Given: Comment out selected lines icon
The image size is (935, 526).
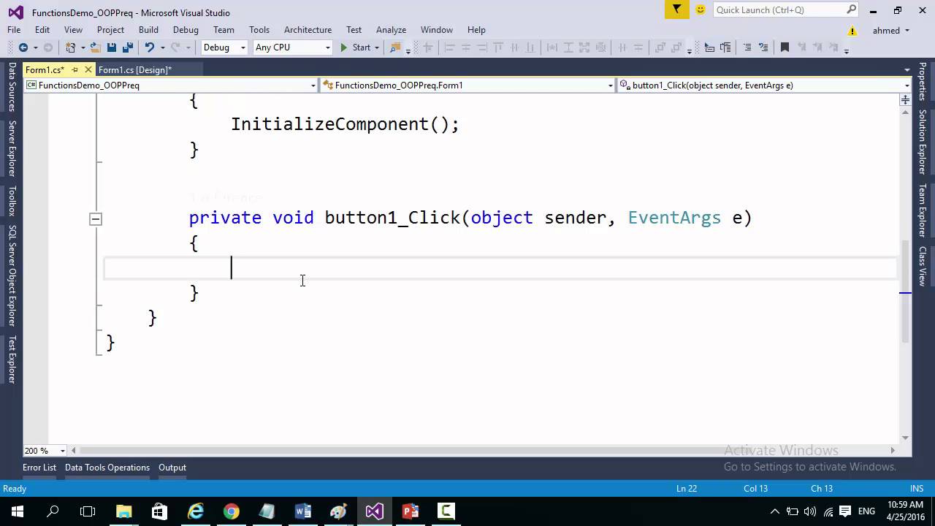Looking at the screenshot, I should coord(747,47).
